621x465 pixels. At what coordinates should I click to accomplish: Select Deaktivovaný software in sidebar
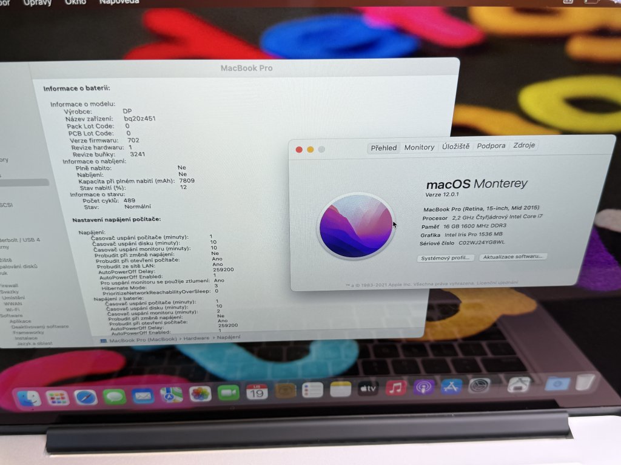(40, 326)
